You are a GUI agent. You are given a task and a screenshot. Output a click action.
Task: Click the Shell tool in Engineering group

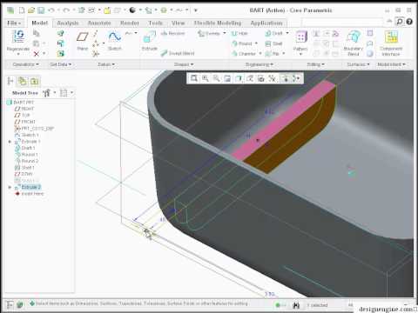point(273,43)
